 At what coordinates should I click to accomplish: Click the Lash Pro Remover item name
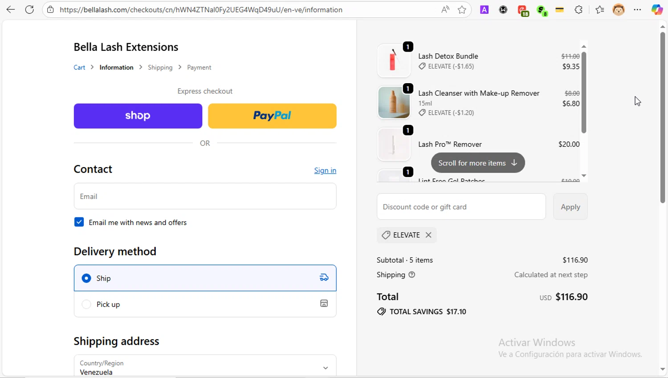450,144
